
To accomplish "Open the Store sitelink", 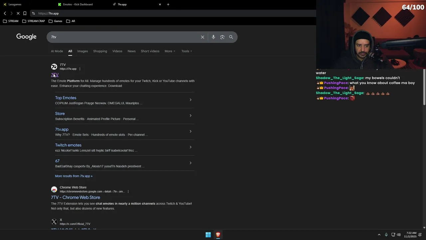I will coord(60,114).
